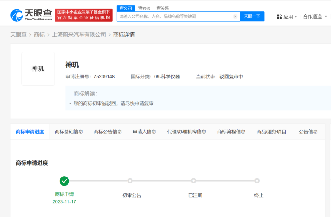Click the 天眼查 breadcrumb link
Viewport: 331px width, 217px height.
(x=19, y=34)
